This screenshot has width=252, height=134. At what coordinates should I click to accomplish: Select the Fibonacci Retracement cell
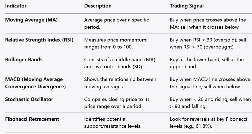click(x=32, y=119)
